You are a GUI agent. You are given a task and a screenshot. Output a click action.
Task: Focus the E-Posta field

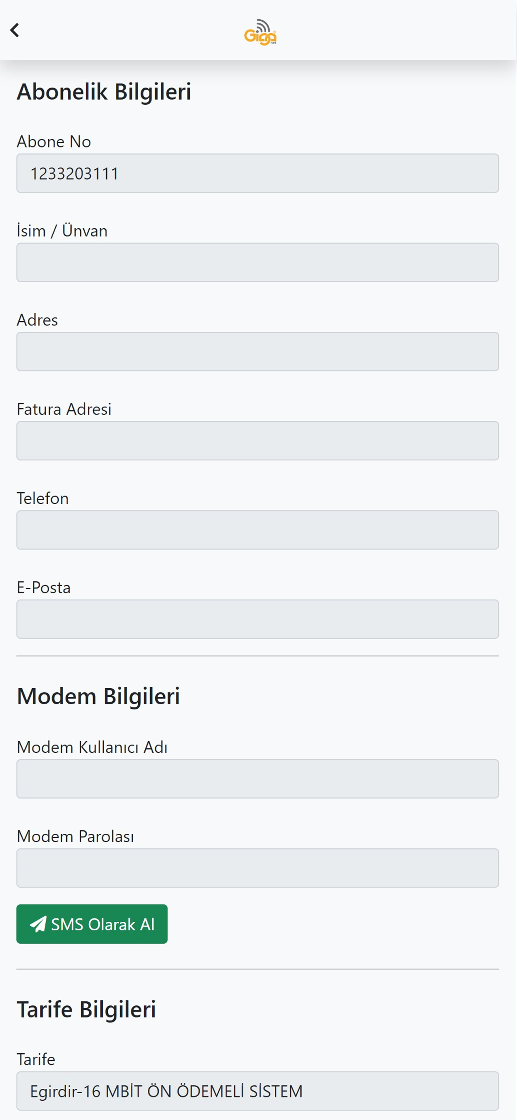pyautogui.click(x=258, y=619)
